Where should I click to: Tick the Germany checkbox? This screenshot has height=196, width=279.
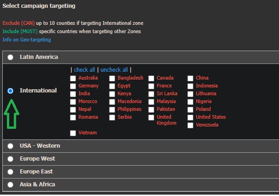coord(73,86)
